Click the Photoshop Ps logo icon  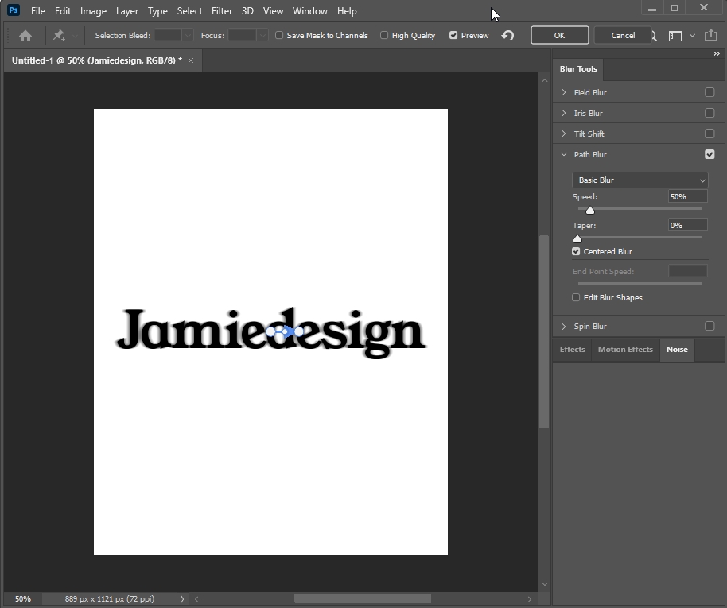click(x=14, y=10)
